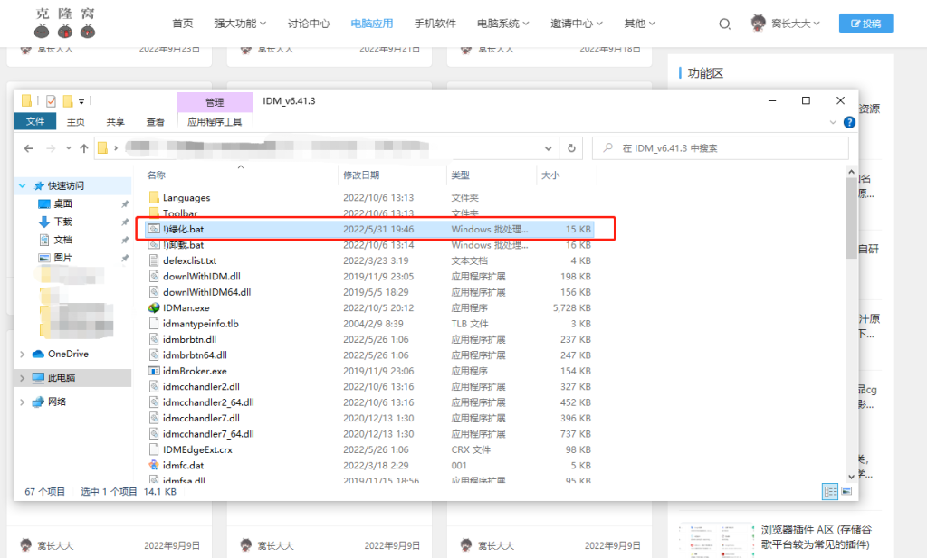Open 文档 in quick access

tap(63, 240)
